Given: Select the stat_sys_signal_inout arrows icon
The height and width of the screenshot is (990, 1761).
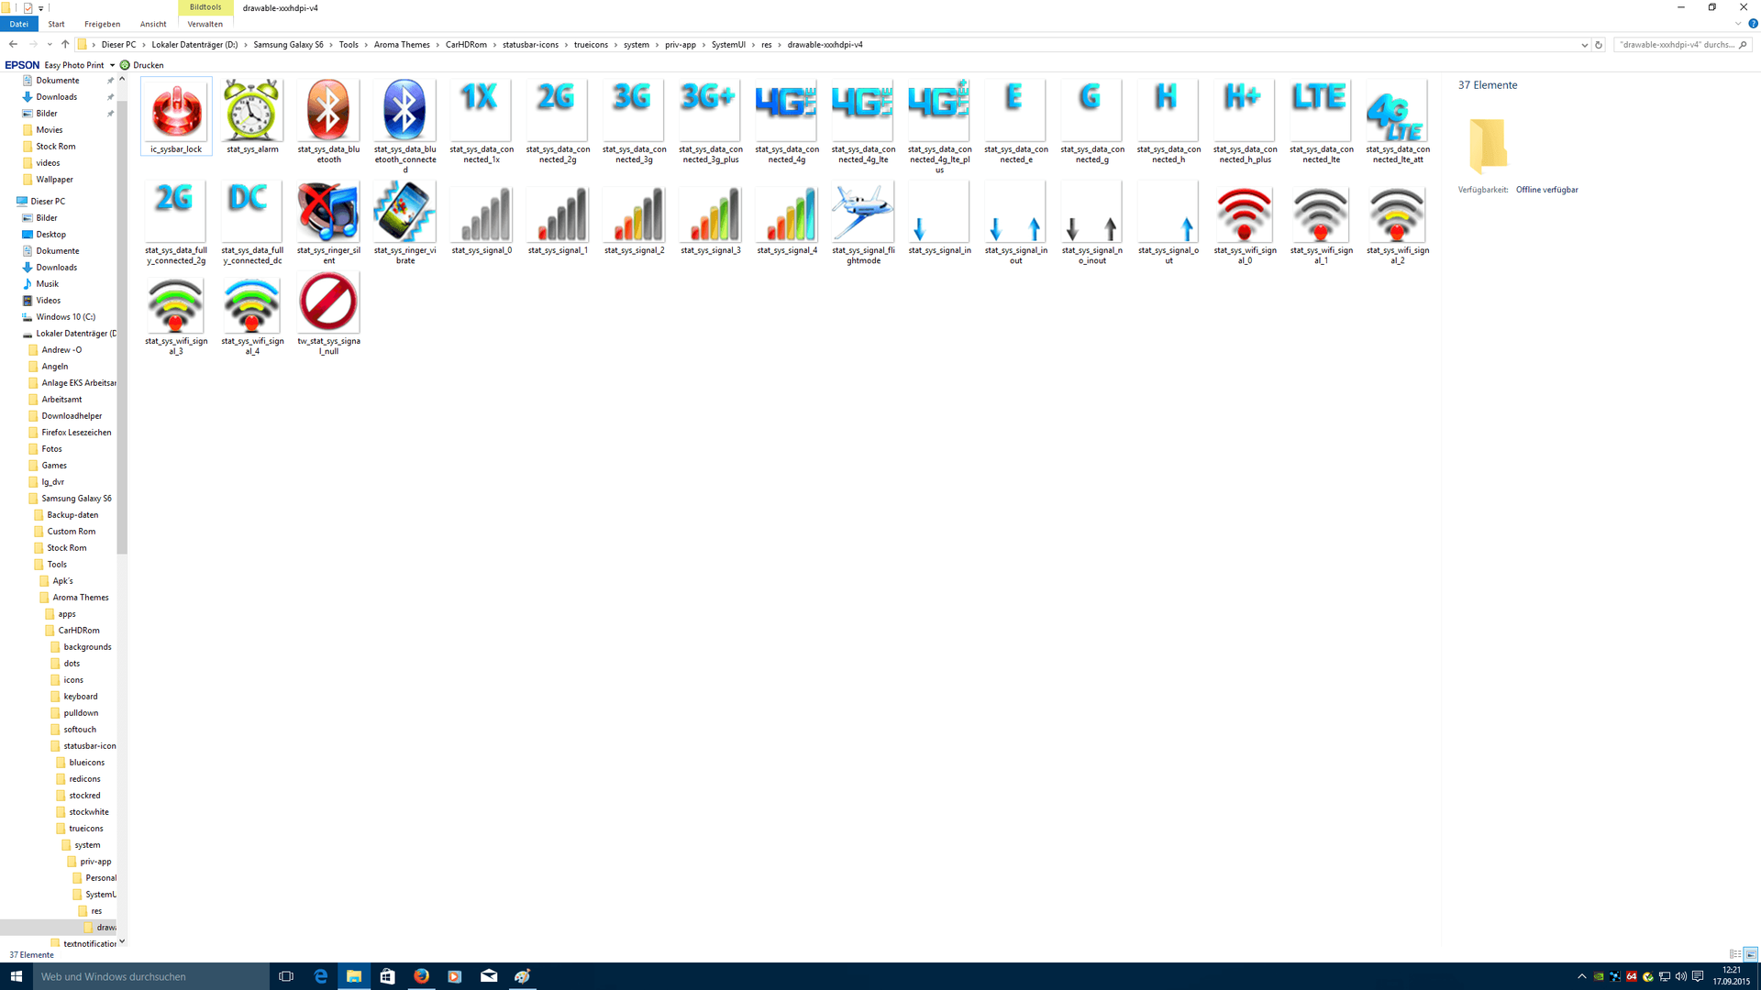Looking at the screenshot, I should pyautogui.click(x=1016, y=223).
